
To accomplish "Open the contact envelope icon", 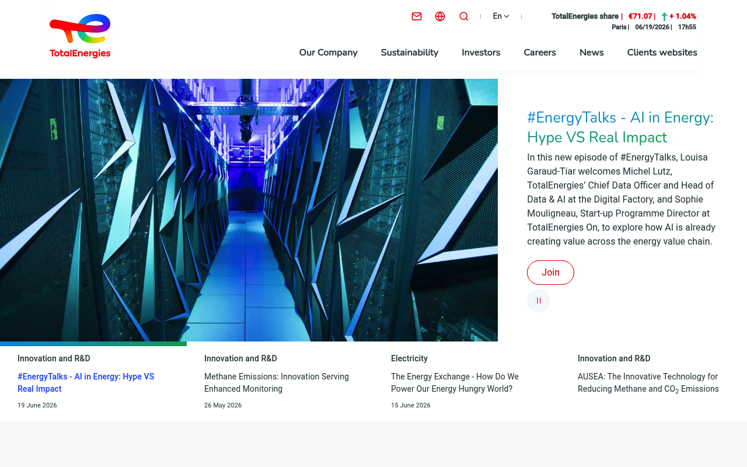I will pyautogui.click(x=417, y=16).
